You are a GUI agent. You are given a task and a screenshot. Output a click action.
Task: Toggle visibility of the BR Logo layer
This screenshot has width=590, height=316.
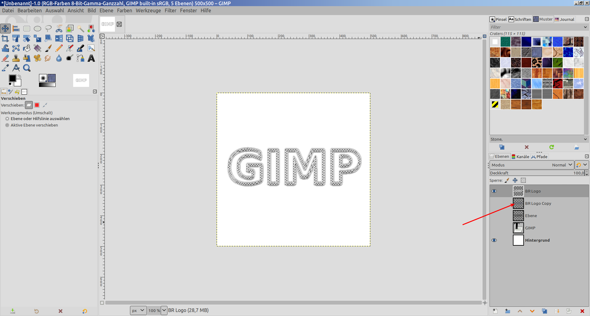pyautogui.click(x=494, y=191)
